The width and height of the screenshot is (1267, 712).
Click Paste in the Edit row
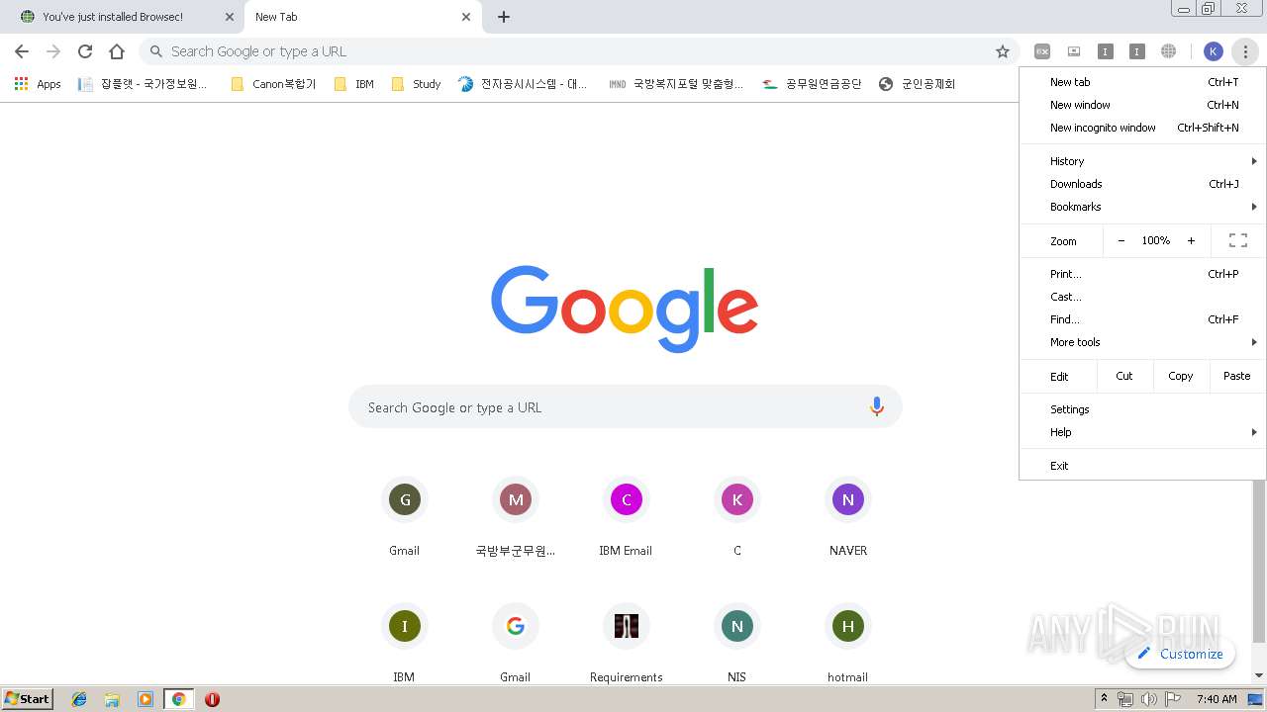click(1237, 376)
